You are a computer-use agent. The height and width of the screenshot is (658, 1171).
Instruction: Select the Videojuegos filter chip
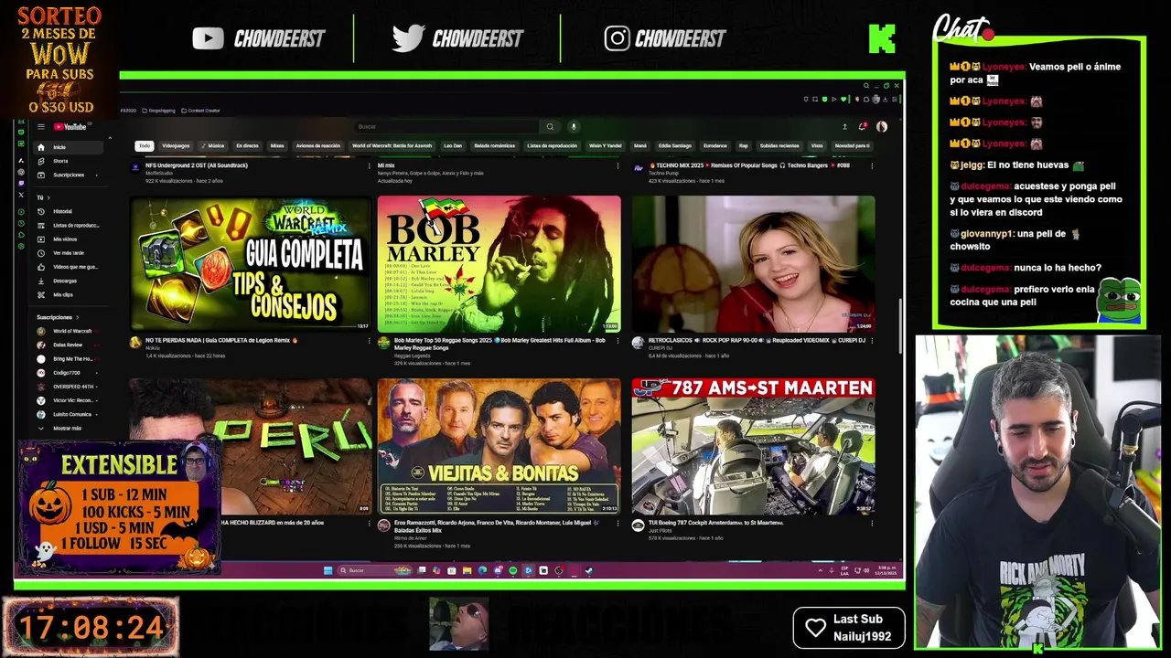click(x=176, y=145)
